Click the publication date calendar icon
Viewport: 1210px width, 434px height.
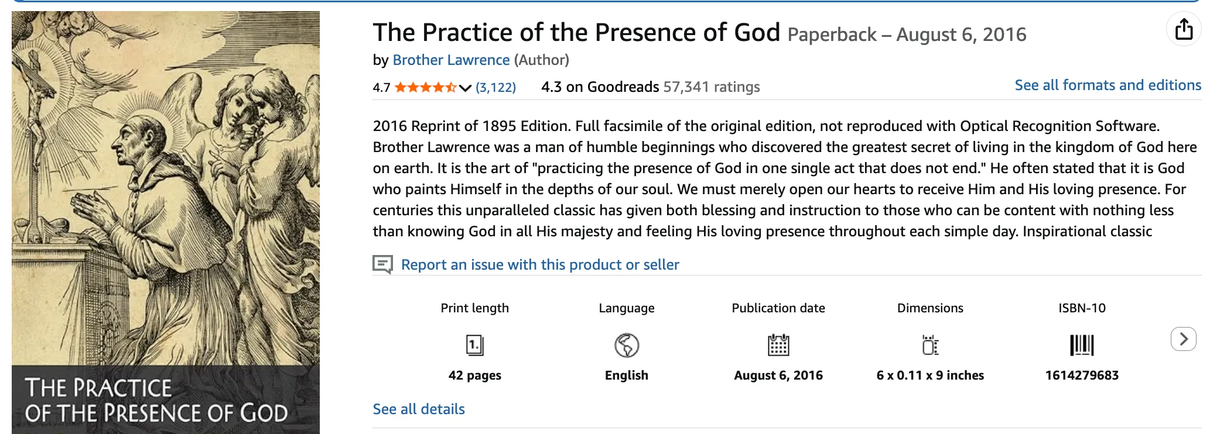[x=778, y=345]
